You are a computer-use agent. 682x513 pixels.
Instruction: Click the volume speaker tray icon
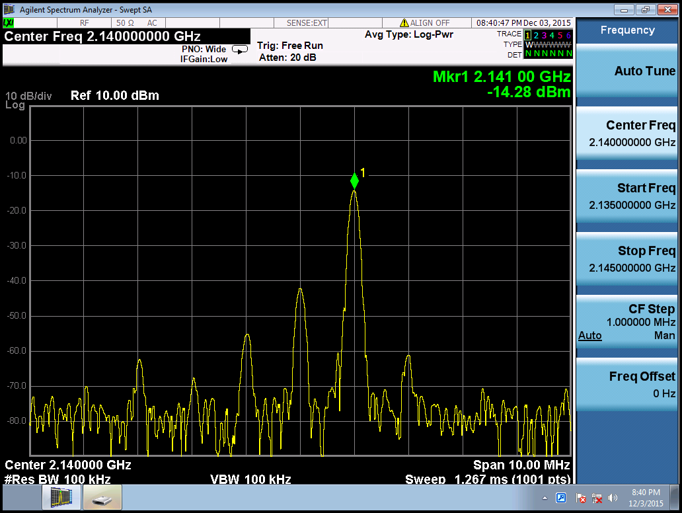pyautogui.click(x=613, y=498)
